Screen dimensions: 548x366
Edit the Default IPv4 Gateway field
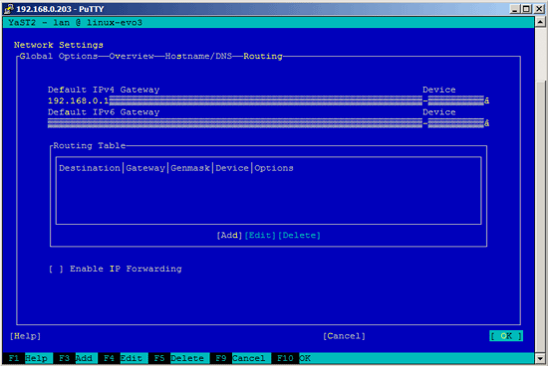click(x=235, y=100)
